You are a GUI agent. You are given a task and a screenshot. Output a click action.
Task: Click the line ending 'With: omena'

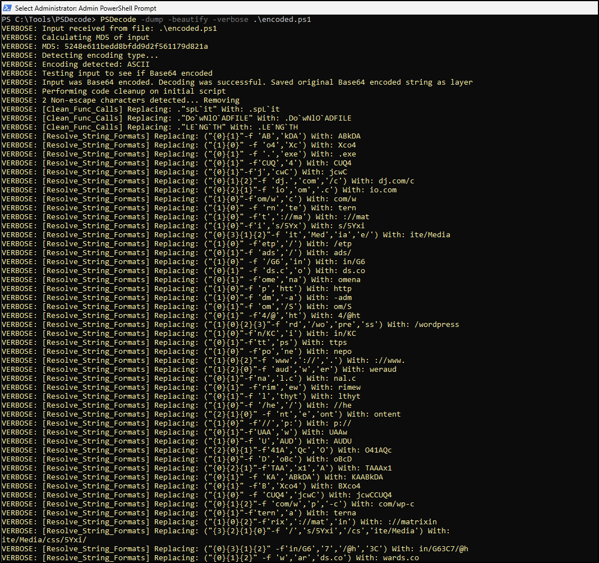pyautogui.click(x=181, y=280)
